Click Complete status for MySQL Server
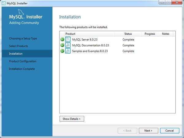Screen dimensions: 184x138 128,40
